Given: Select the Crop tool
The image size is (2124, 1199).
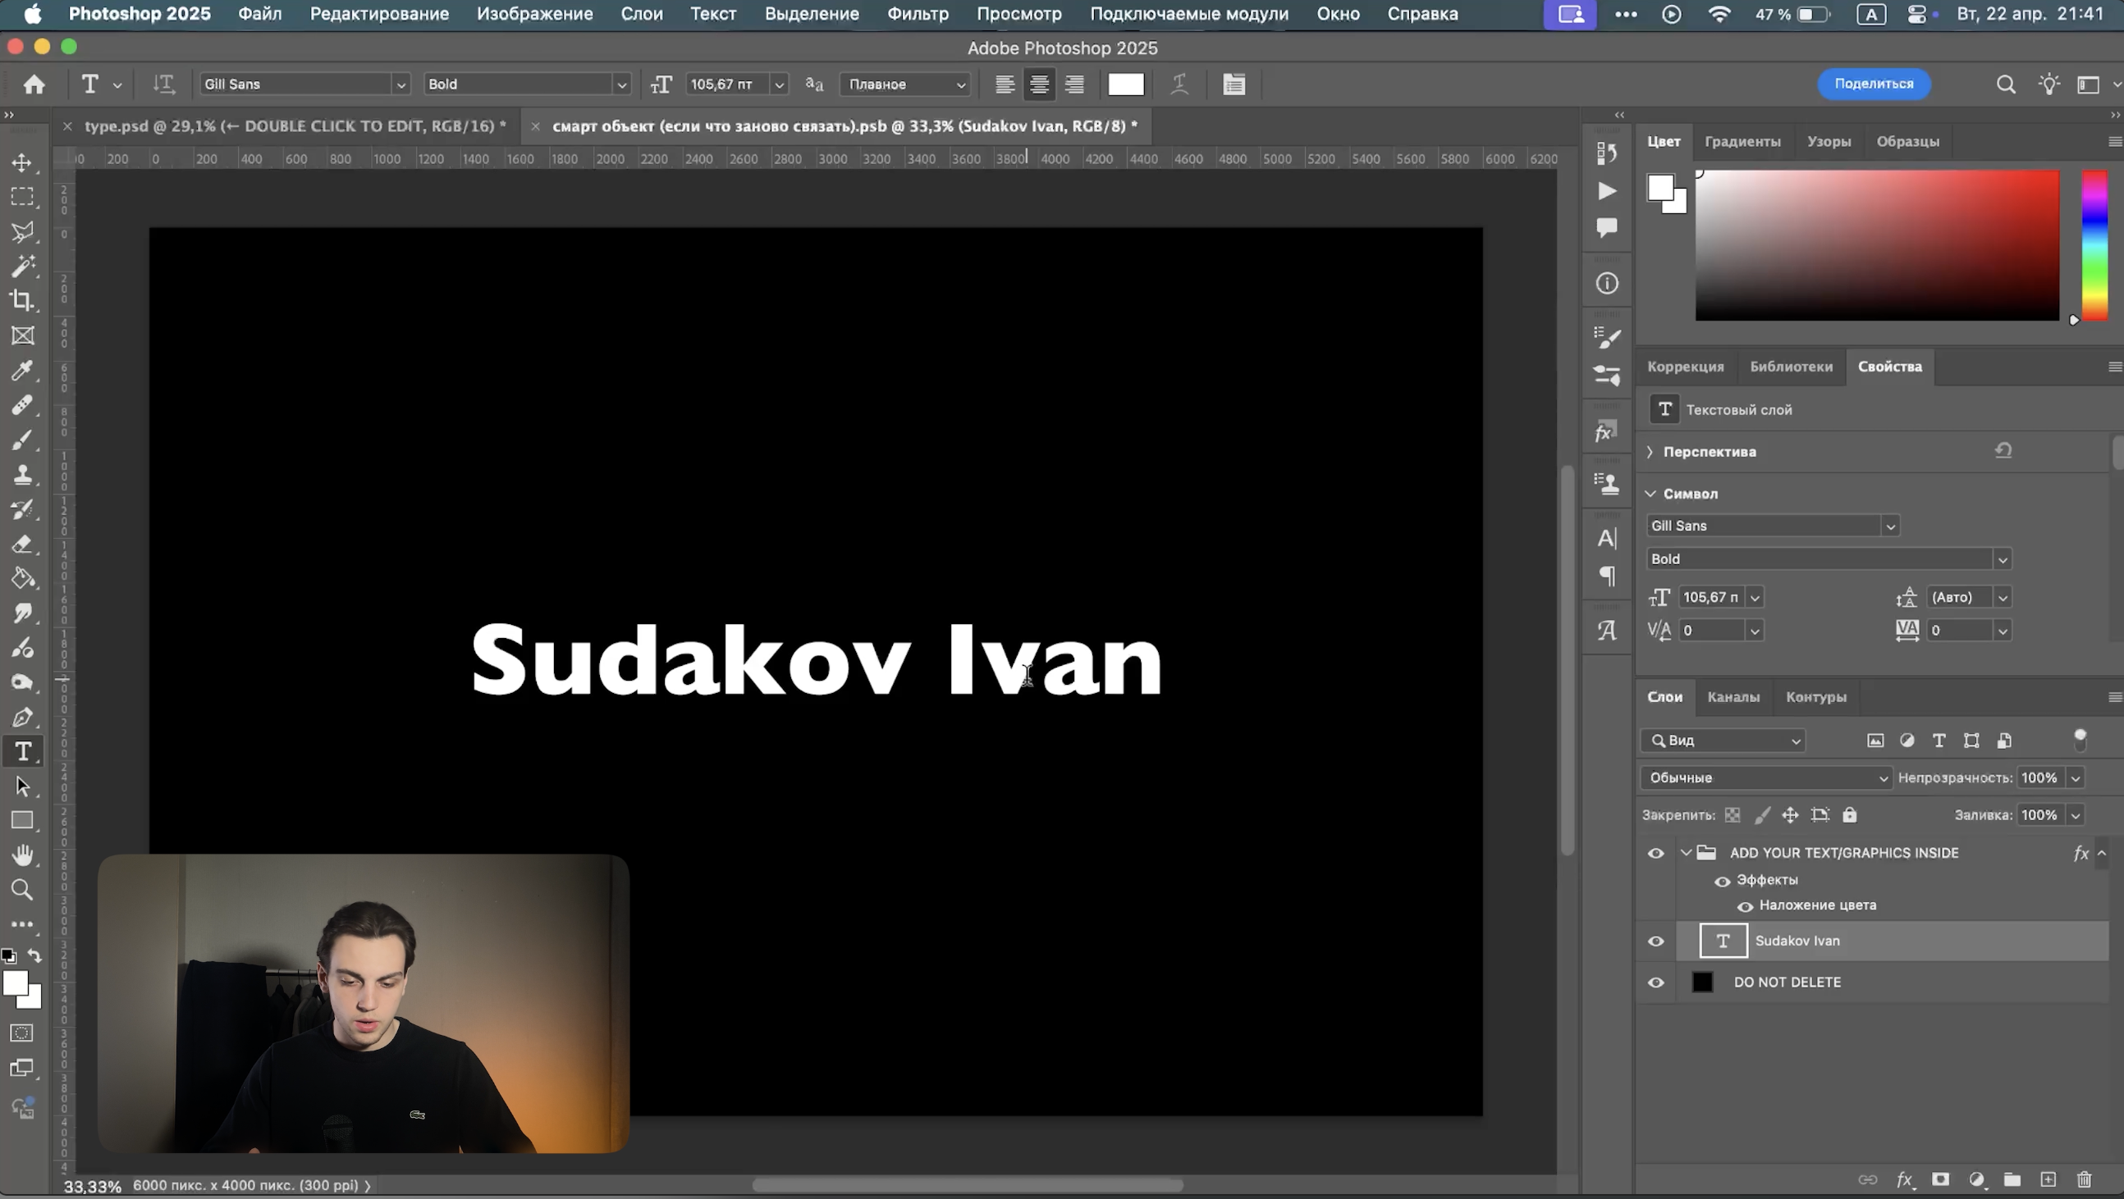Looking at the screenshot, I should (22, 301).
